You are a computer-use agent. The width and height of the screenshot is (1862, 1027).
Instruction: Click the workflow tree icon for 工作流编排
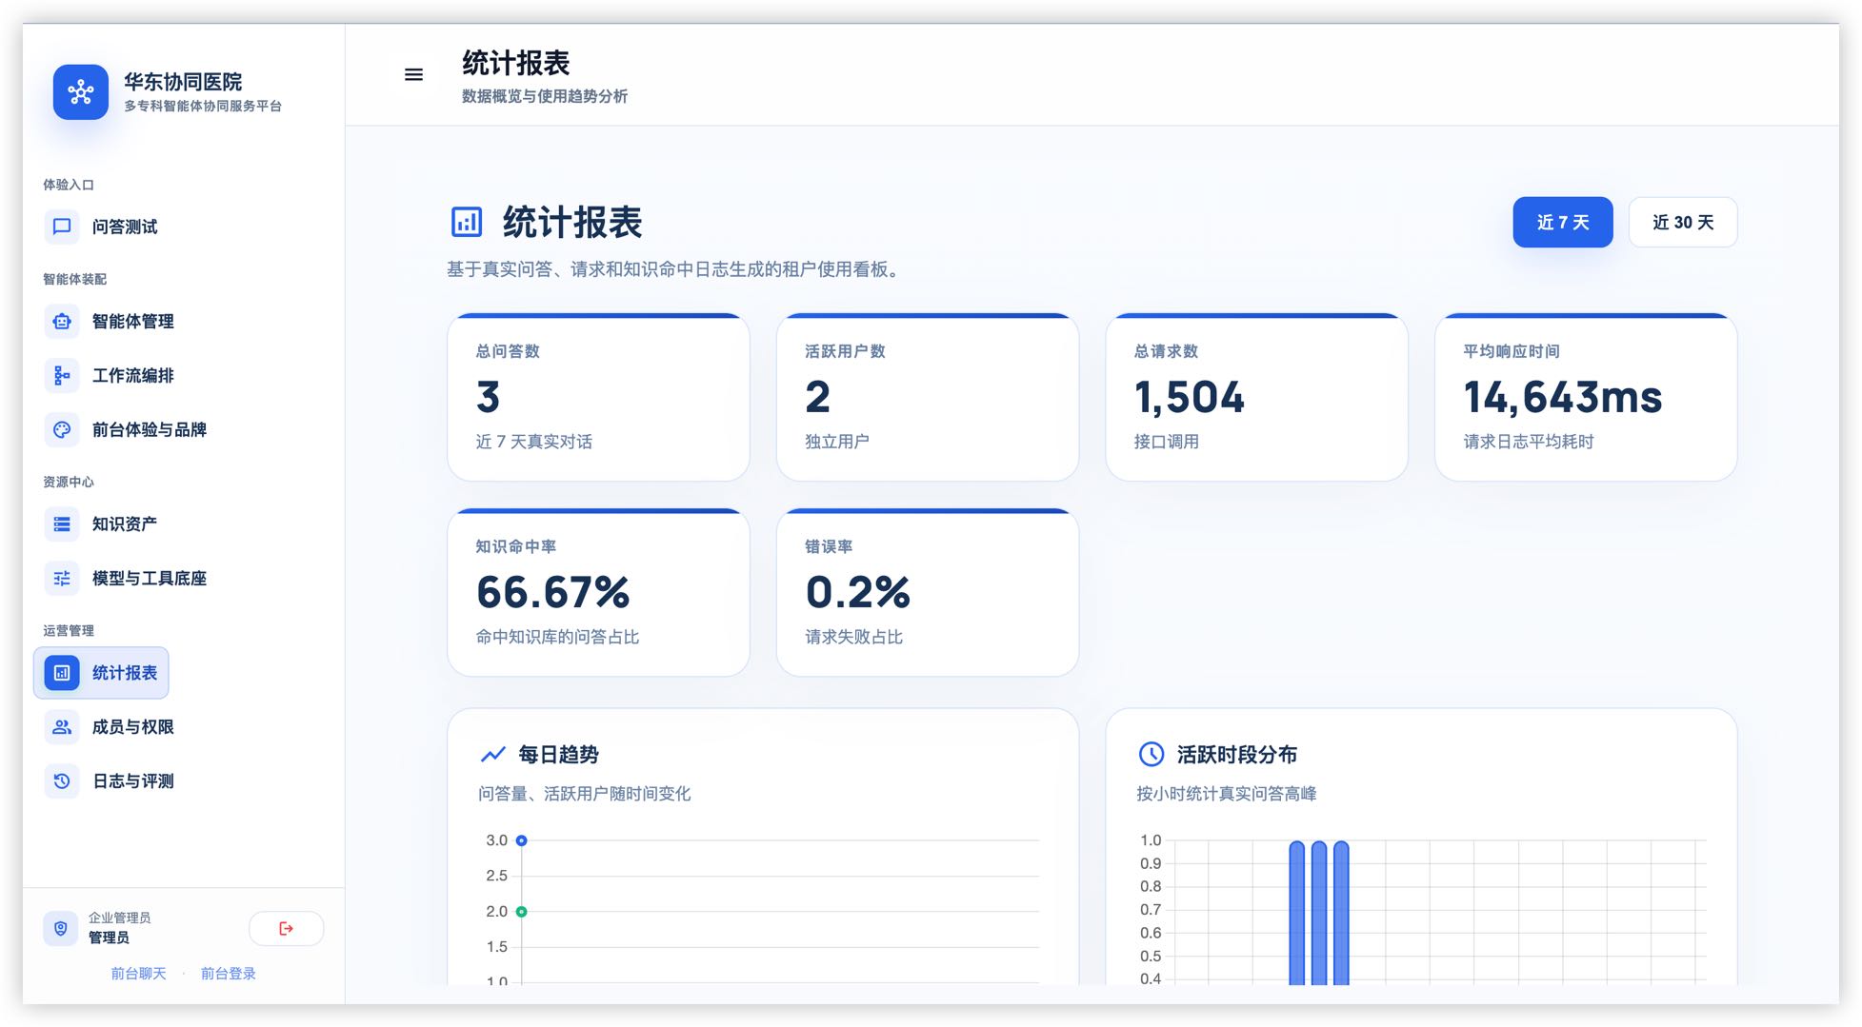point(62,376)
